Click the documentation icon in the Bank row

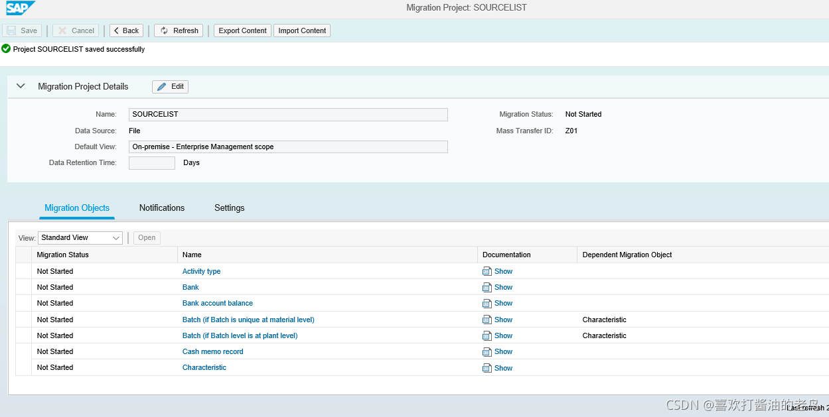pyautogui.click(x=487, y=287)
